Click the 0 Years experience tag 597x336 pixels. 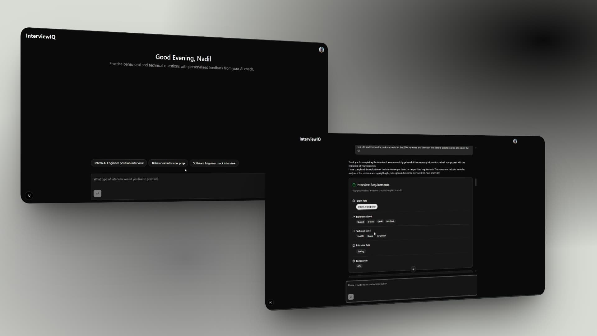(x=371, y=222)
